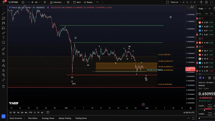This screenshot has height=121, width=215.
Task: Expand the Stock Screener dropdown arrow
Action: pyautogui.click(x=24, y=118)
